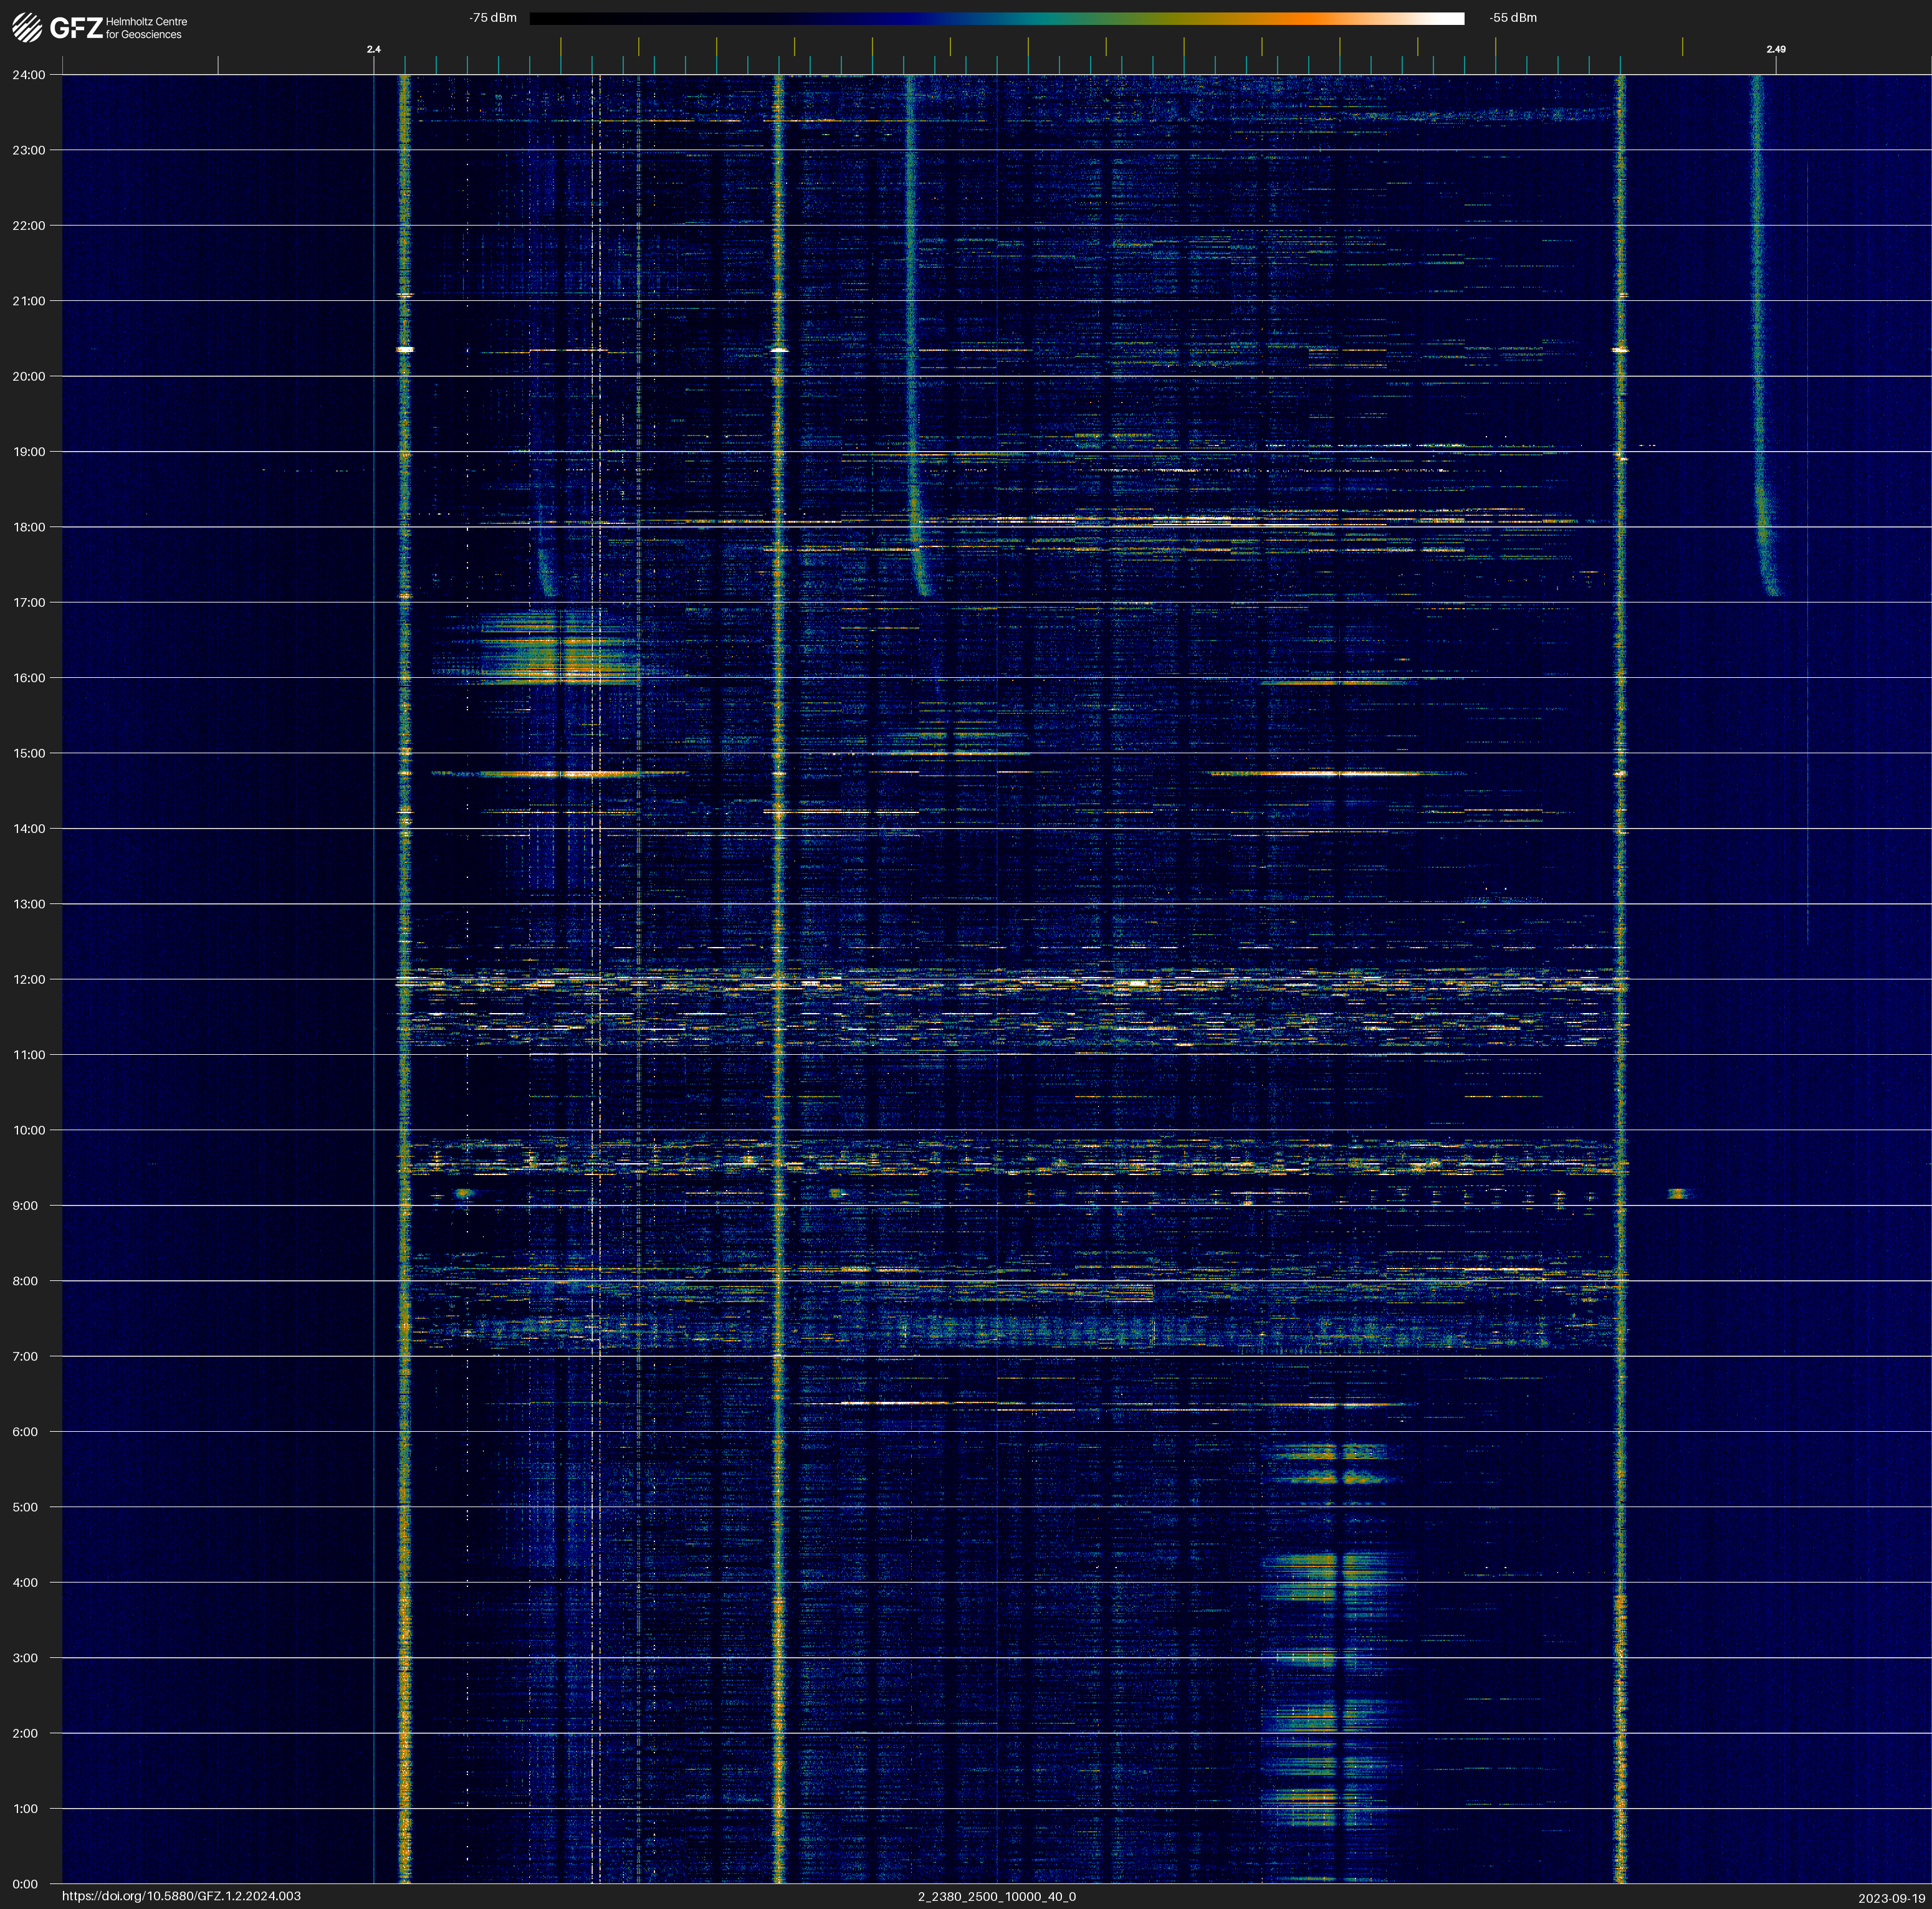This screenshot has width=1932, height=1909.
Task: Click the 18:00 time axis label
Action: (29, 528)
